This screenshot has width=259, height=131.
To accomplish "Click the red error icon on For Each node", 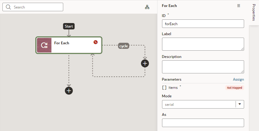I will (x=95, y=42).
